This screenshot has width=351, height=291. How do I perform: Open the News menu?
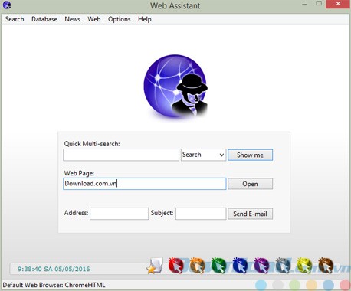coord(72,19)
